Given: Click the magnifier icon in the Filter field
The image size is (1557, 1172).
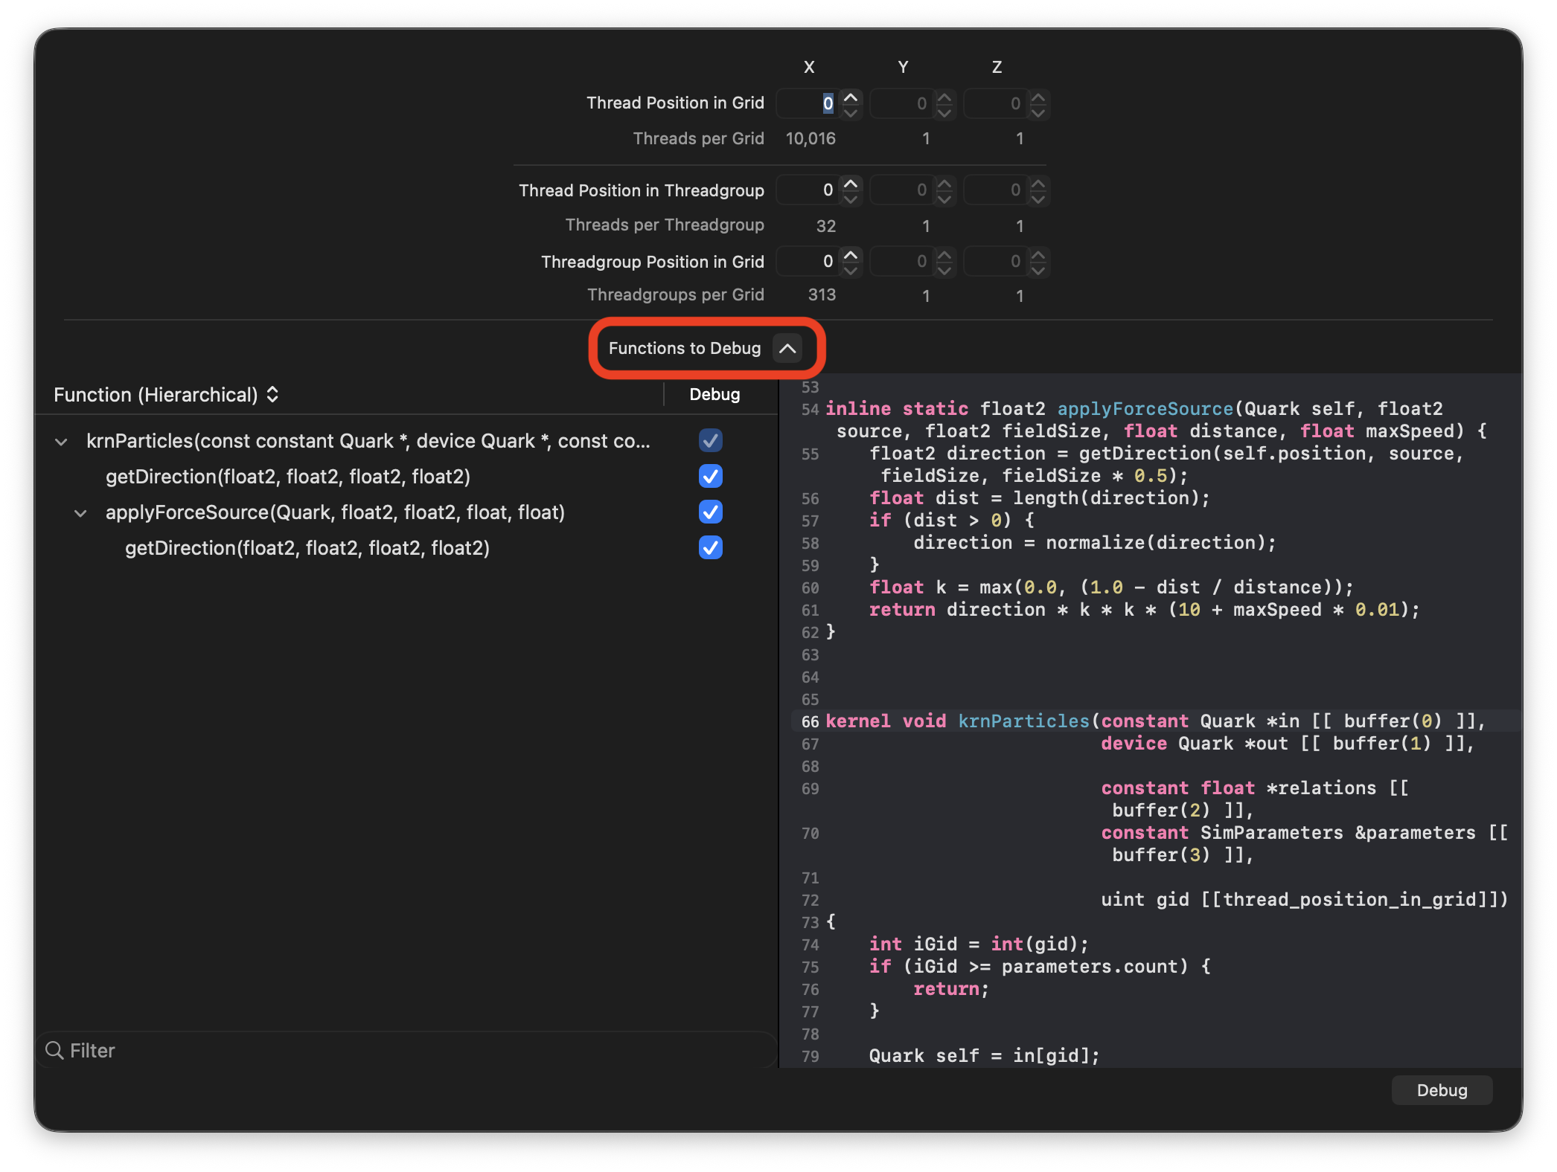Looking at the screenshot, I should [x=54, y=1050].
